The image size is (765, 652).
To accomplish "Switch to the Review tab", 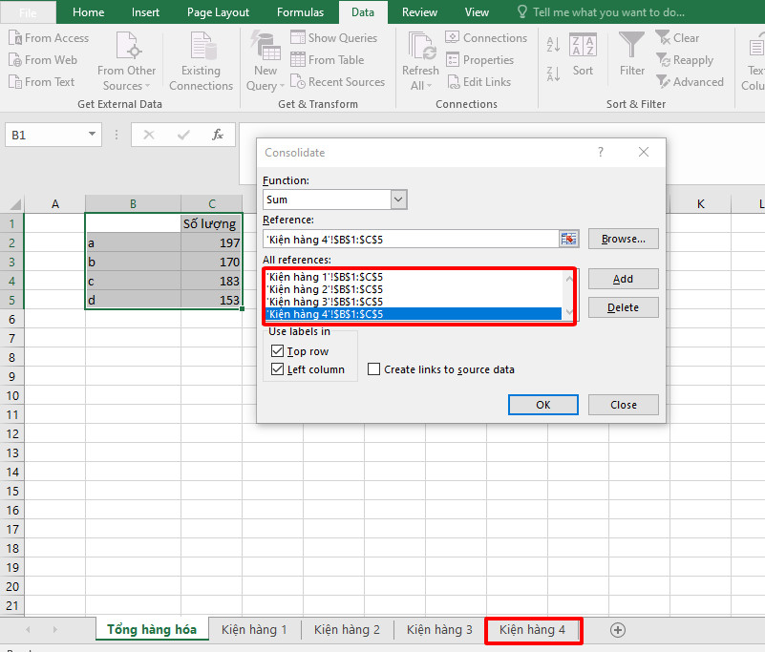I will [419, 12].
